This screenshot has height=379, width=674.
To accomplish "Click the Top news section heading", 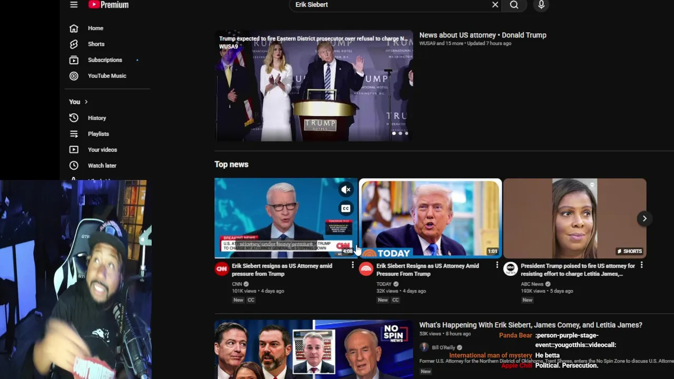I will click(x=231, y=164).
